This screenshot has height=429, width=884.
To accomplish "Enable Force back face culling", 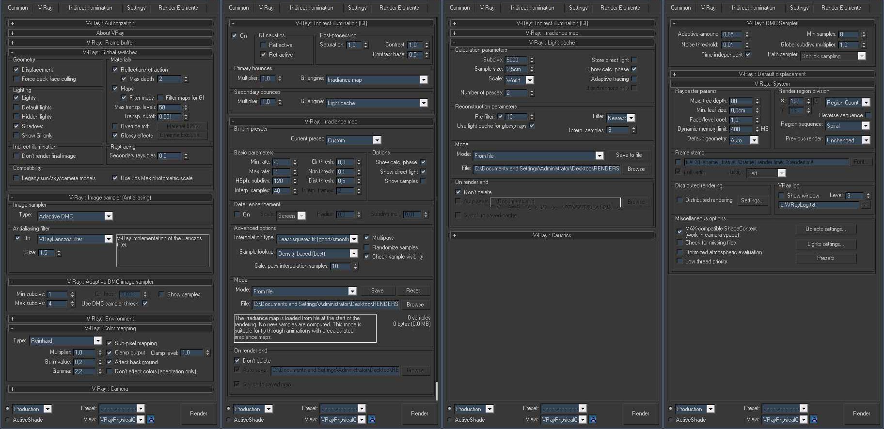I will 16,79.
